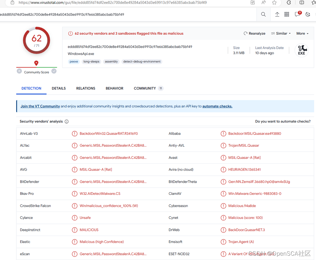Vote positive with community check icon
This screenshot has height=260, width=316.
54,71
